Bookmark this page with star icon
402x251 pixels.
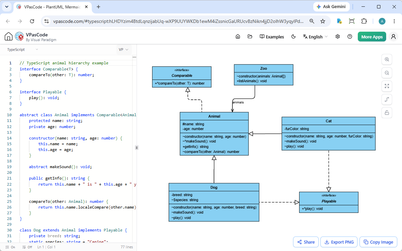click(x=323, y=21)
